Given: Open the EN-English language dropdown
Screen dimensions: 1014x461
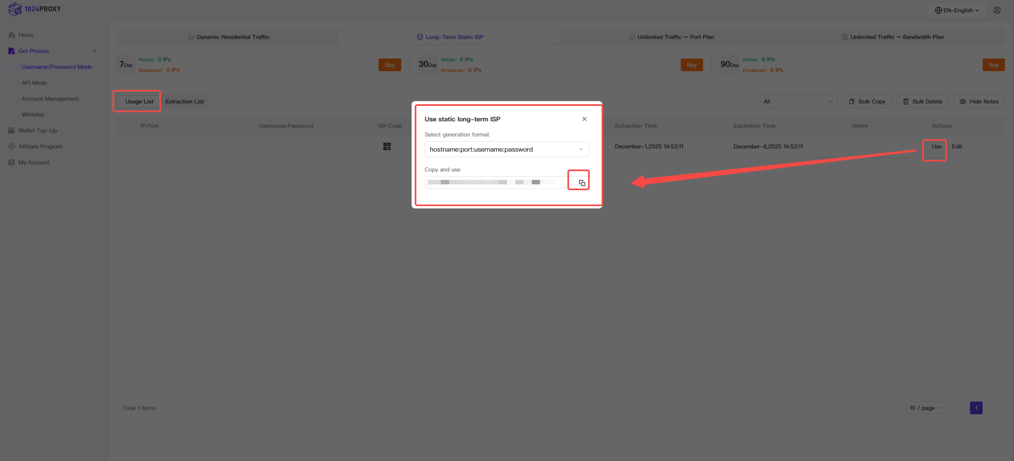Looking at the screenshot, I should [x=957, y=10].
